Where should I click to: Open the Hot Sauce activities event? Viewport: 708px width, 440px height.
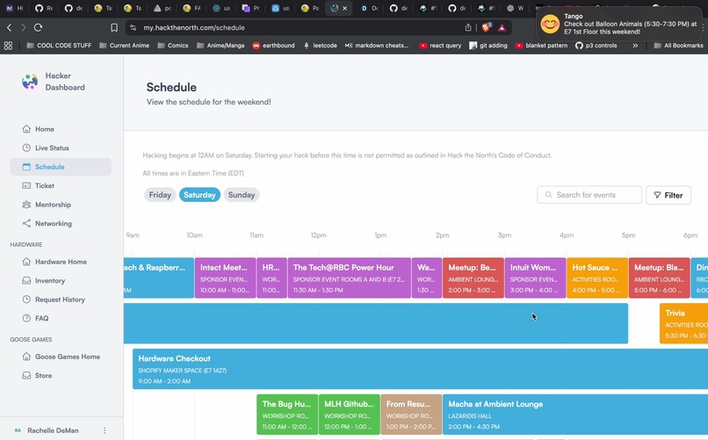[597, 278]
